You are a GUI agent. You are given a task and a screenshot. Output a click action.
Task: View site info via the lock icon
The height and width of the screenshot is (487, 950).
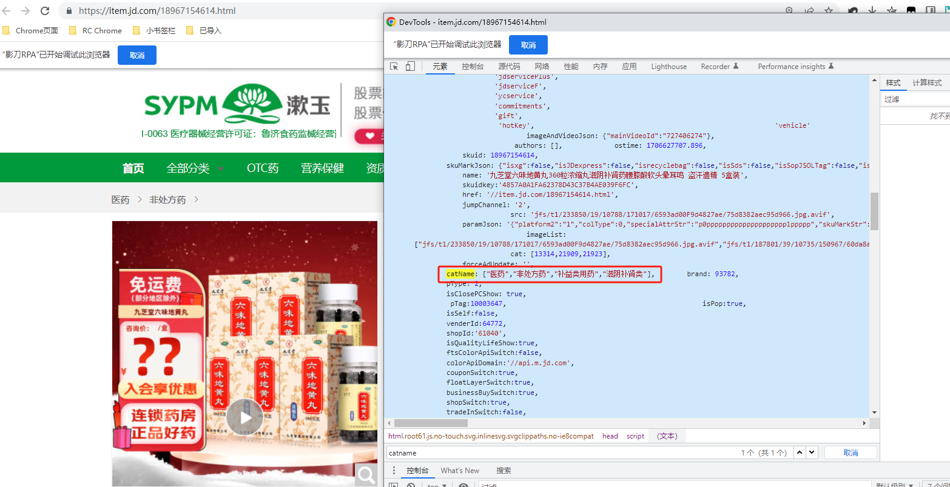69,11
